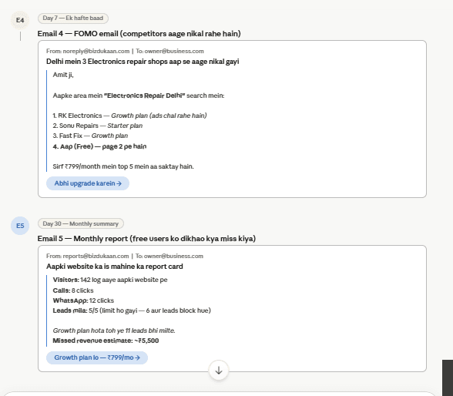
Task: Click the Email 4 FOMO email heading
Action: (139, 34)
